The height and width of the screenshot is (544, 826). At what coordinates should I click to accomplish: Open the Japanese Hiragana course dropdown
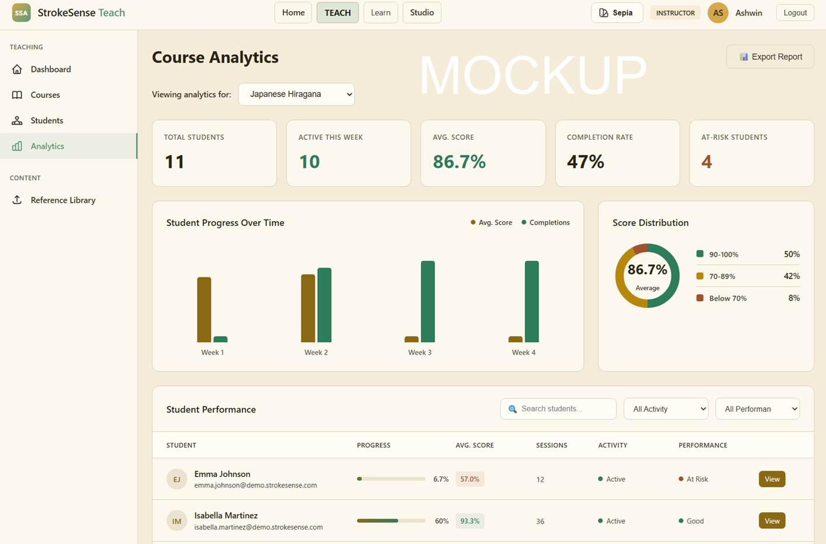(296, 94)
